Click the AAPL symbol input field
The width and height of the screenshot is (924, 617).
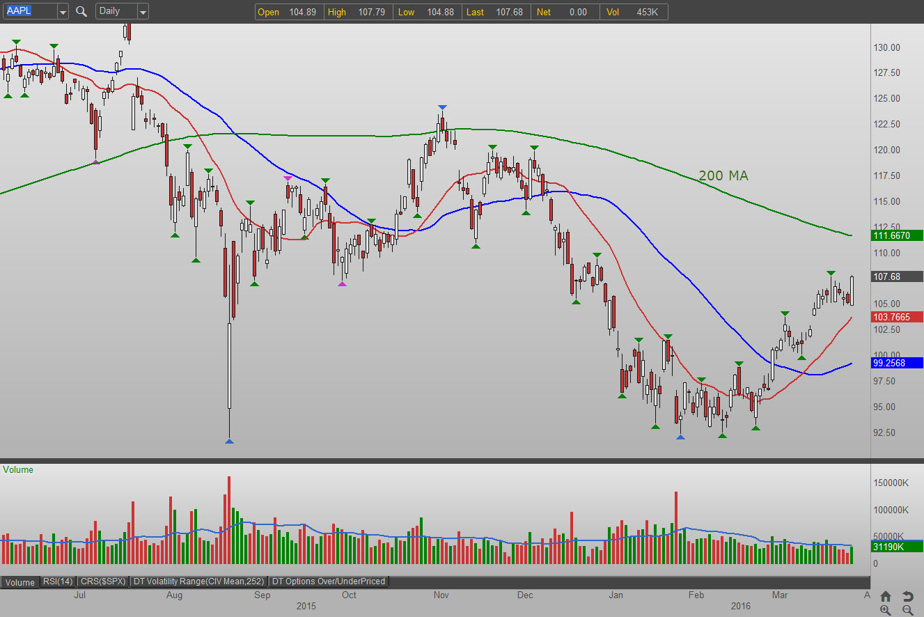click(29, 12)
